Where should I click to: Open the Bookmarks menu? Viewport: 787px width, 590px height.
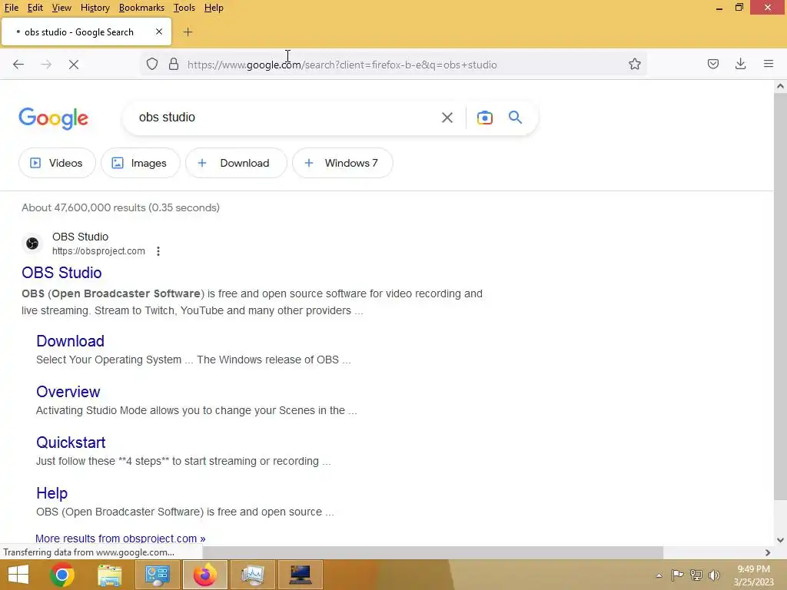point(141,8)
